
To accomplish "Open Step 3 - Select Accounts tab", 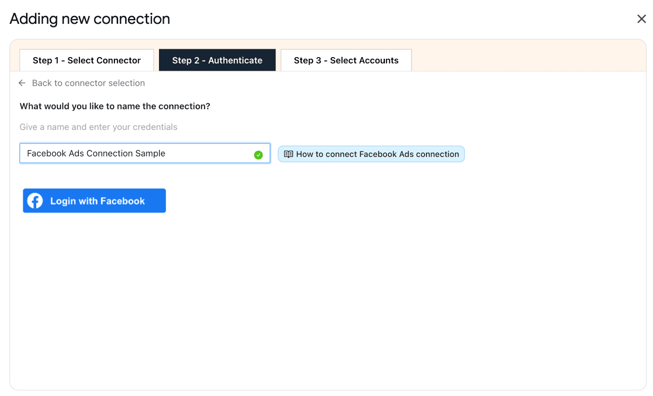I will pos(346,60).
